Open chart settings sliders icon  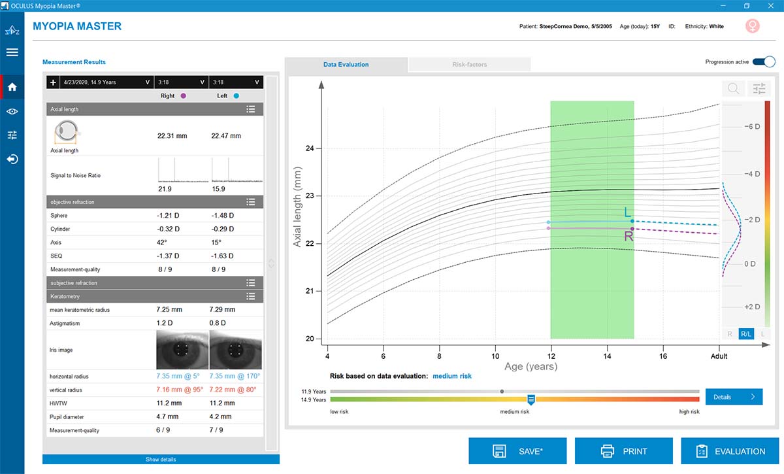click(759, 89)
